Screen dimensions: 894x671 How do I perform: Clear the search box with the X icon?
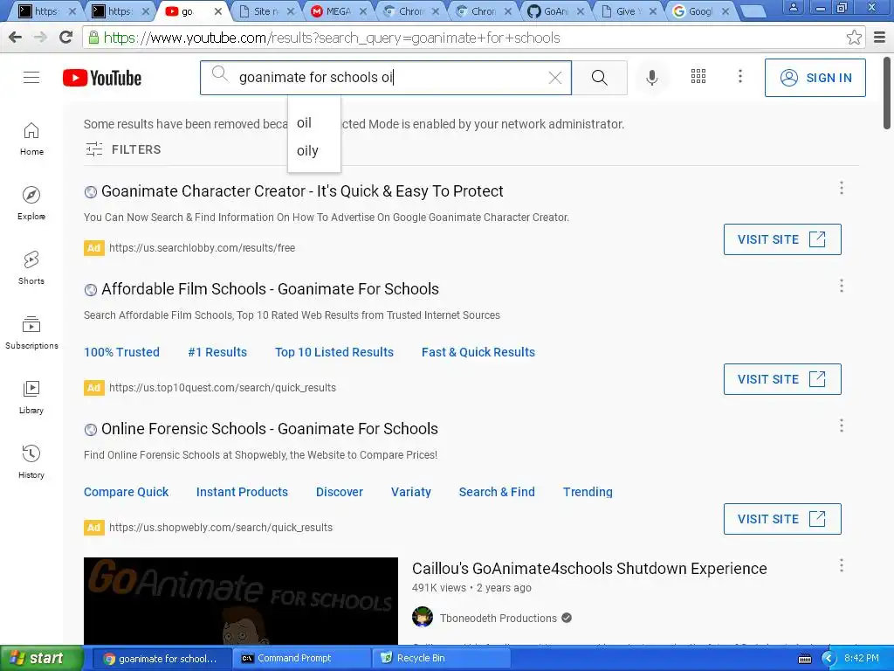(x=554, y=78)
